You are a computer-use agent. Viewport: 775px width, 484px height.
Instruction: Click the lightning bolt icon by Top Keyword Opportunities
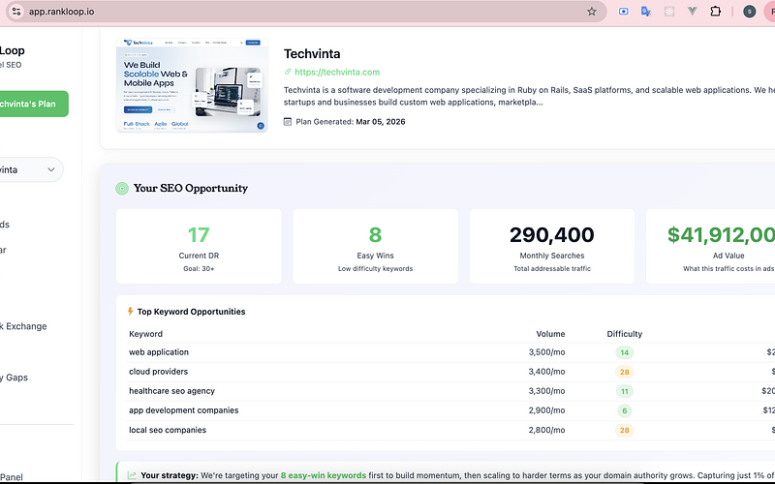click(x=131, y=311)
